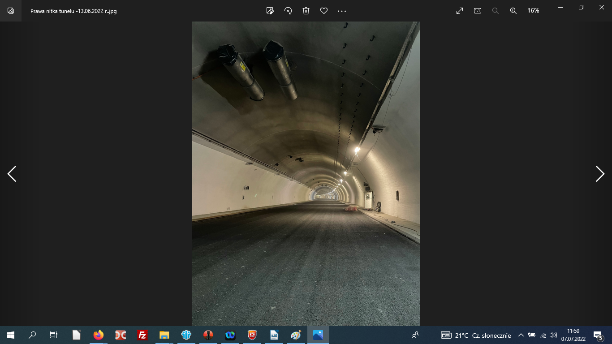The height and width of the screenshot is (344, 612).
Task: Open the See more three-dots menu
Action: pyautogui.click(x=342, y=11)
